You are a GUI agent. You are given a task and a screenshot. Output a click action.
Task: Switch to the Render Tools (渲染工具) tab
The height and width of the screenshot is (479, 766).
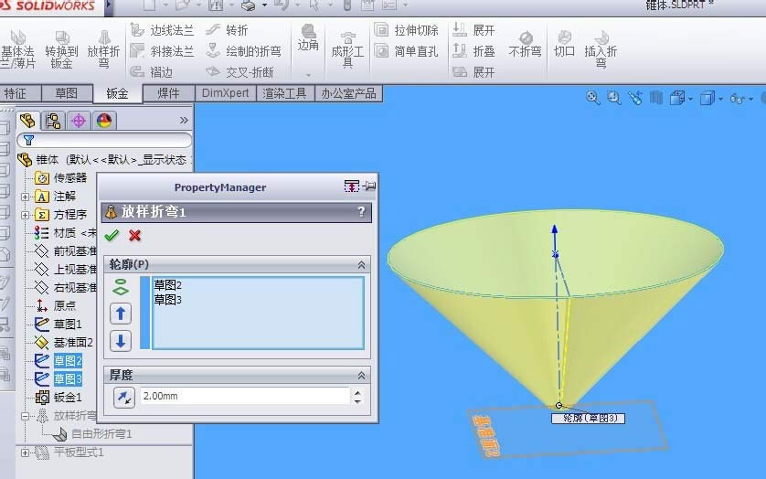pos(285,93)
